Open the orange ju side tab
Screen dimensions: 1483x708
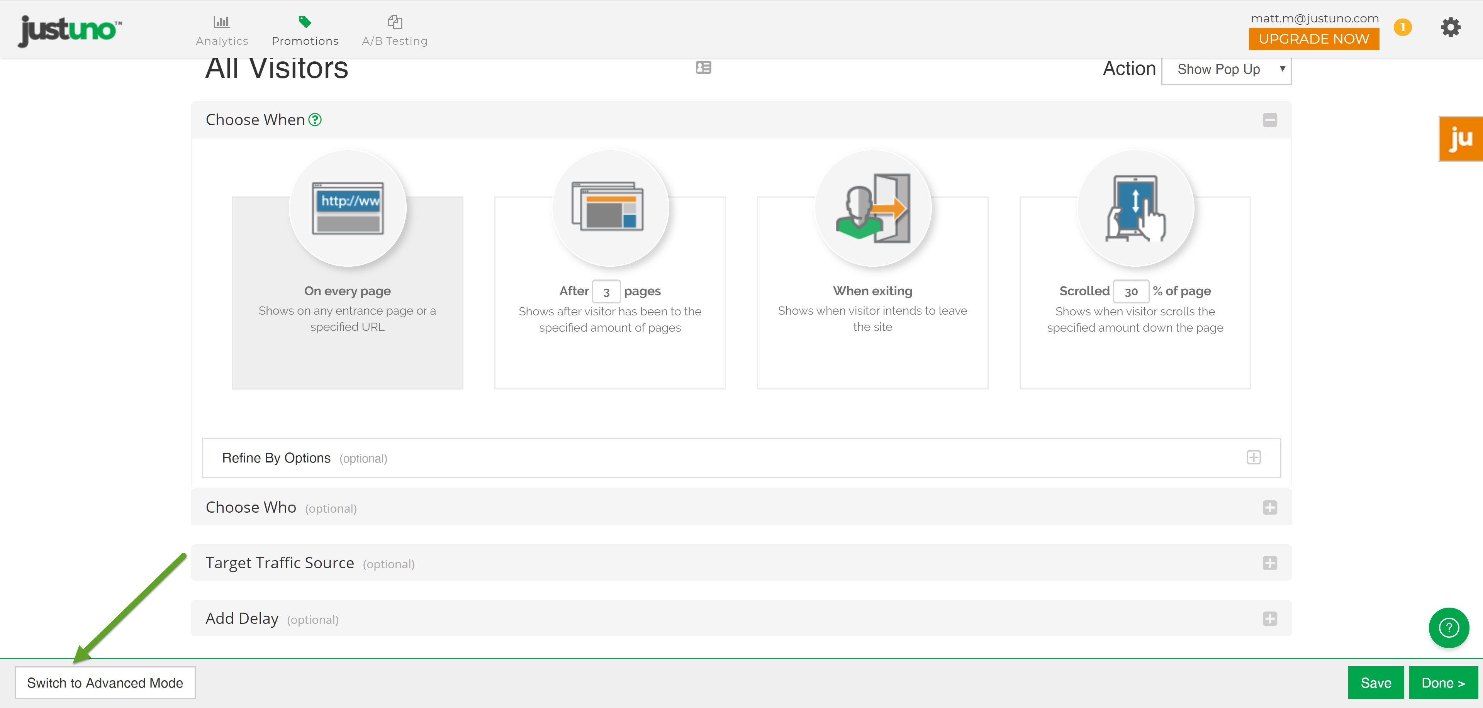point(1461,139)
